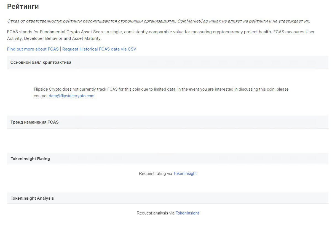Open the 'Find out more about FCAS' link
The width and height of the screenshot is (335, 226).
click(33, 49)
